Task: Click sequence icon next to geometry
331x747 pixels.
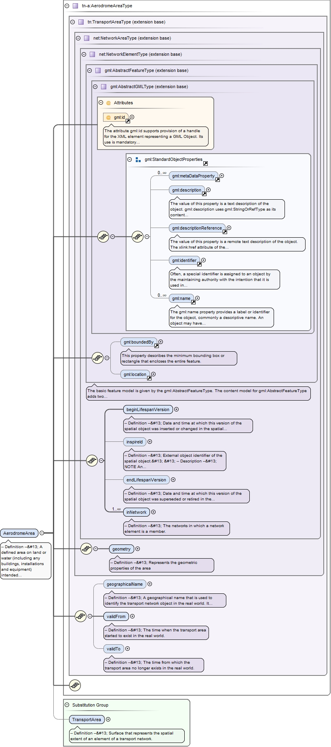Action: [x=86, y=549]
